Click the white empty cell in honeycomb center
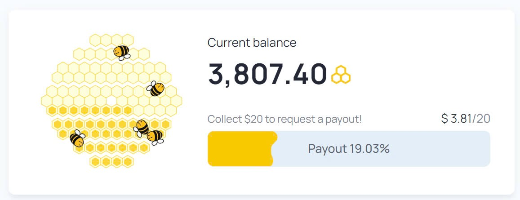 (x=111, y=101)
